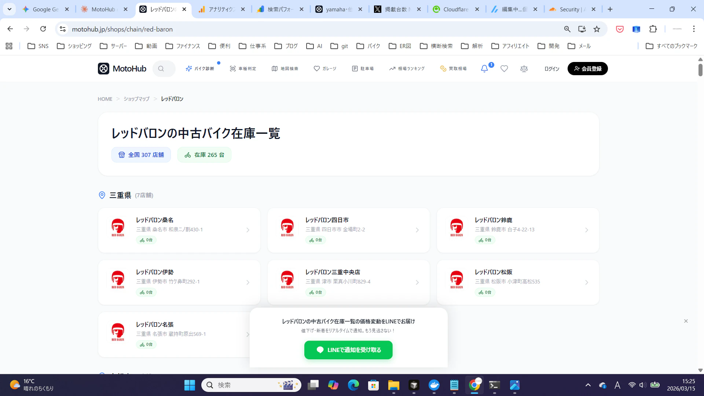This screenshot has width=704, height=396.
Task: Click the address bar URL
Action: (x=122, y=29)
